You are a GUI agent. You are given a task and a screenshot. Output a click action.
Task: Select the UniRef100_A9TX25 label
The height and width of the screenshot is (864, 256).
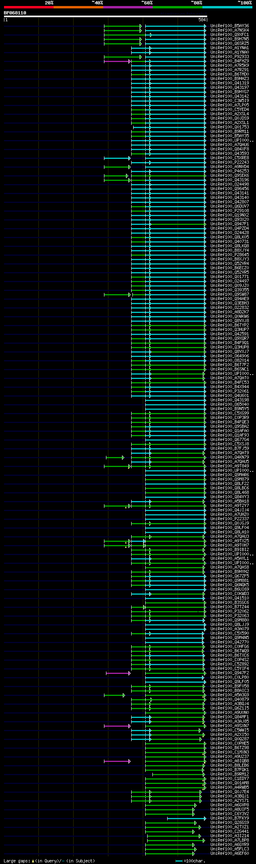pyautogui.click(x=230, y=541)
